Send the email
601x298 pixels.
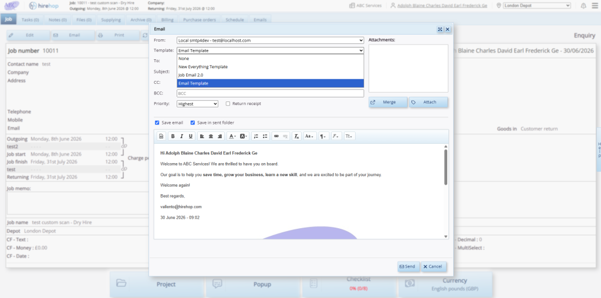click(408, 266)
